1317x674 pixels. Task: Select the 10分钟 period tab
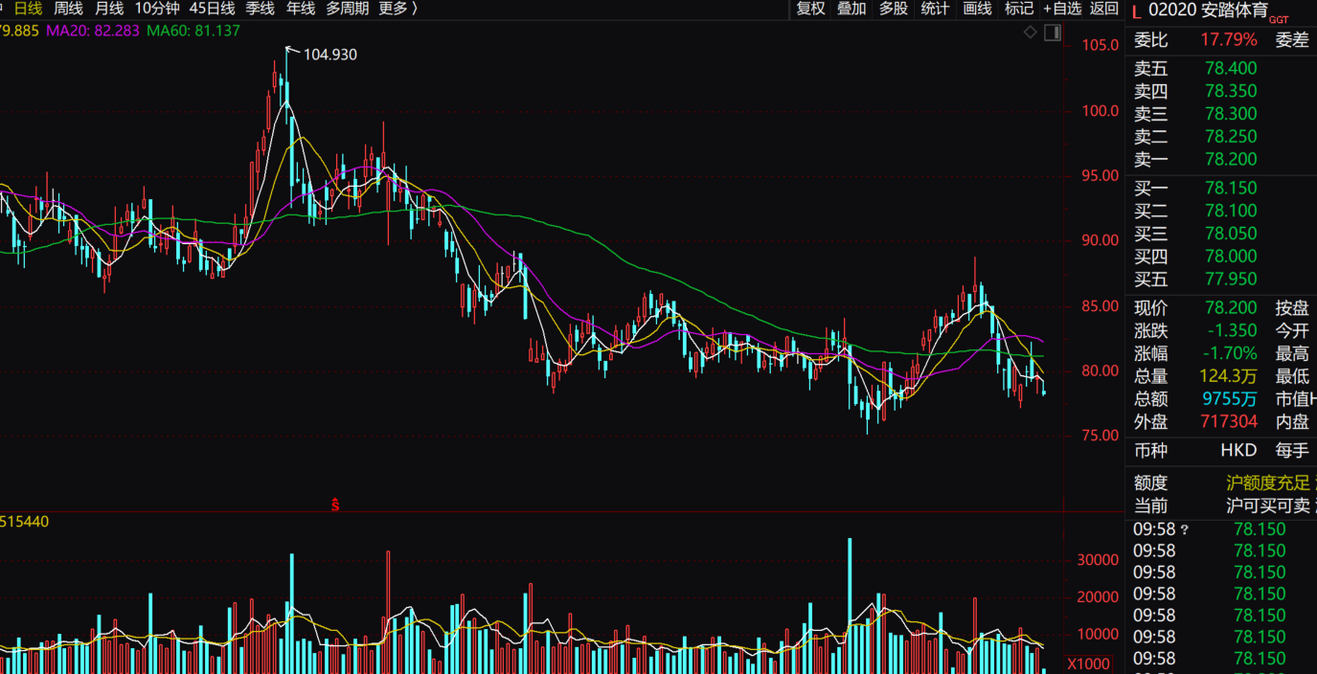tap(156, 9)
